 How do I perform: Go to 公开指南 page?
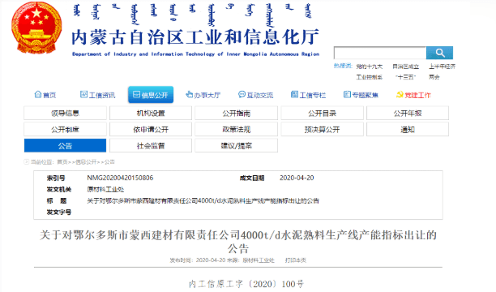tap(237, 113)
